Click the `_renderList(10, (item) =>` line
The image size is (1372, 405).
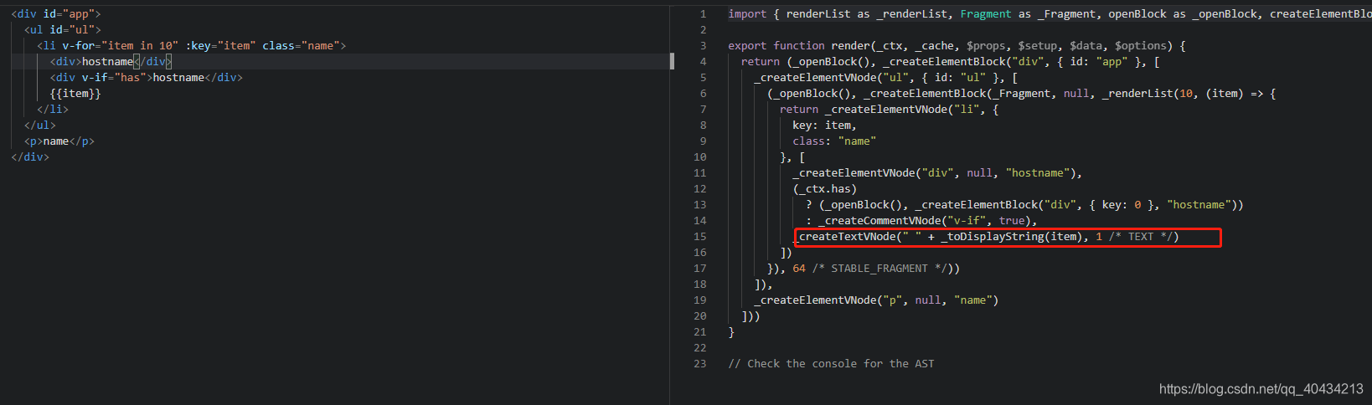click(1022, 93)
